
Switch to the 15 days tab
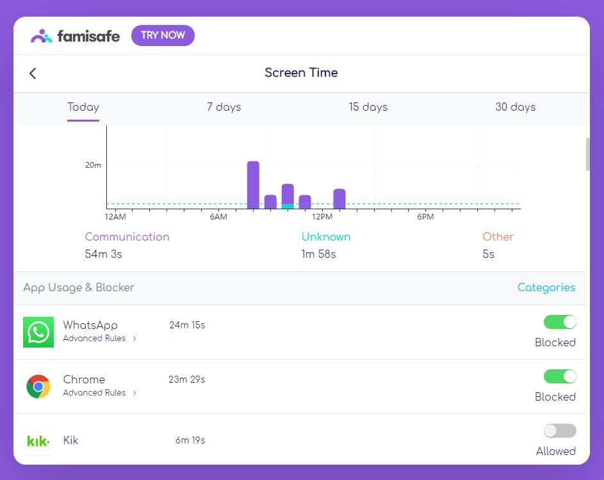pyautogui.click(x=368, y=107)
